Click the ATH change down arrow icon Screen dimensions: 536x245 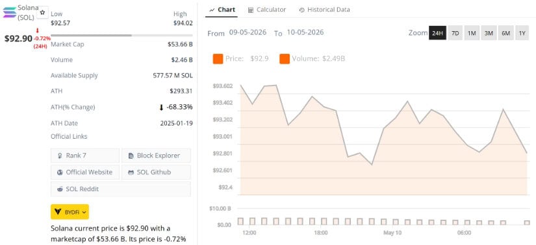[161, 108]
